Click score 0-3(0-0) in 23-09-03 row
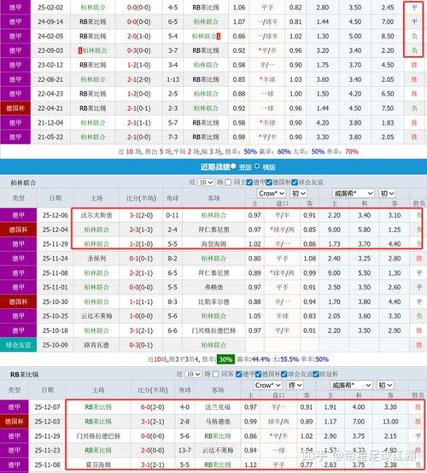This screenshot has width=427, height=473. tap(139, 50)
